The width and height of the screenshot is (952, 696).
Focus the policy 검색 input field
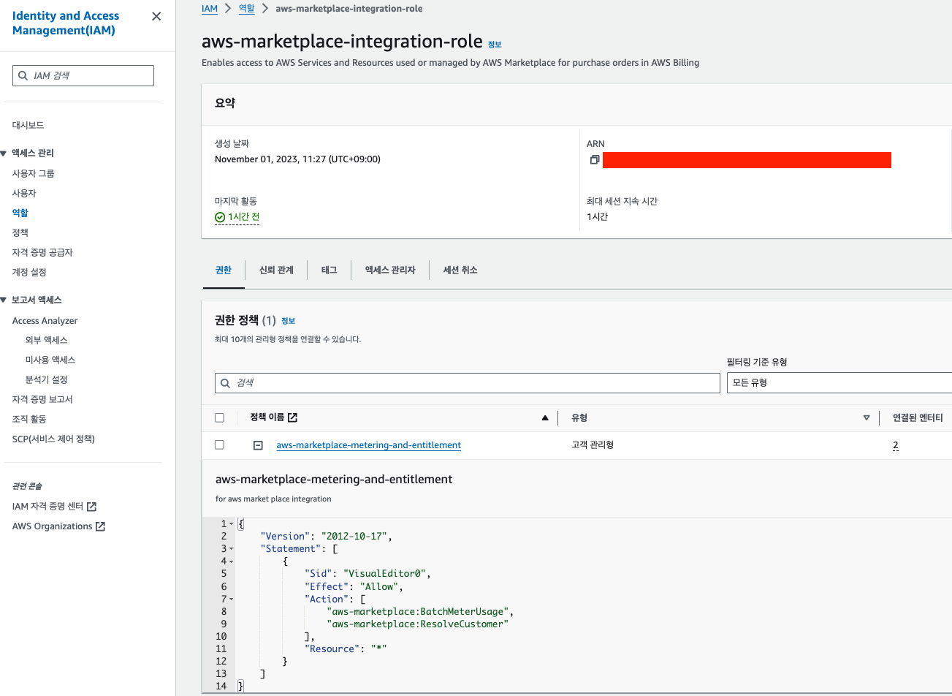click(468, 383)
